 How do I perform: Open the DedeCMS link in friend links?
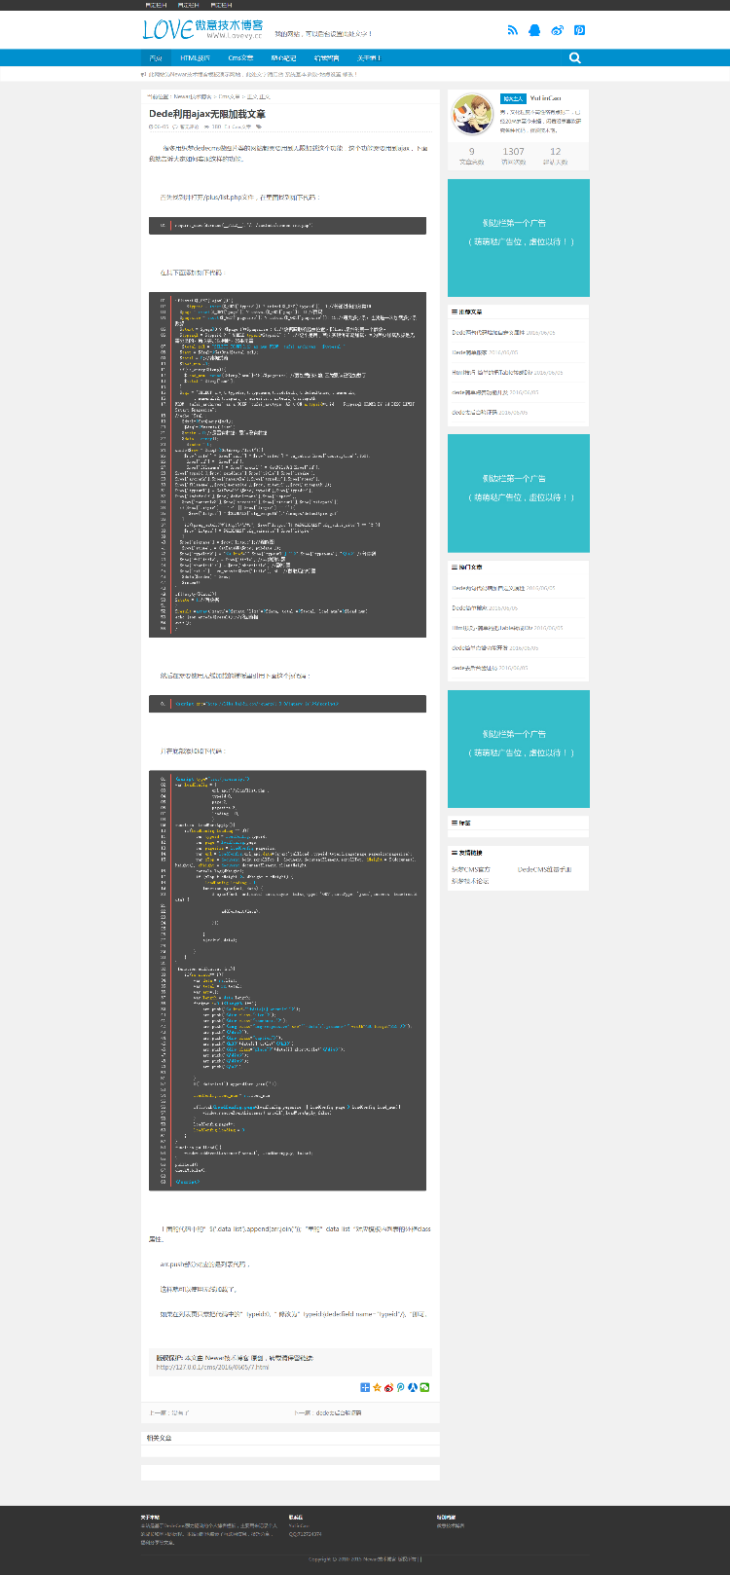(544, 869)
